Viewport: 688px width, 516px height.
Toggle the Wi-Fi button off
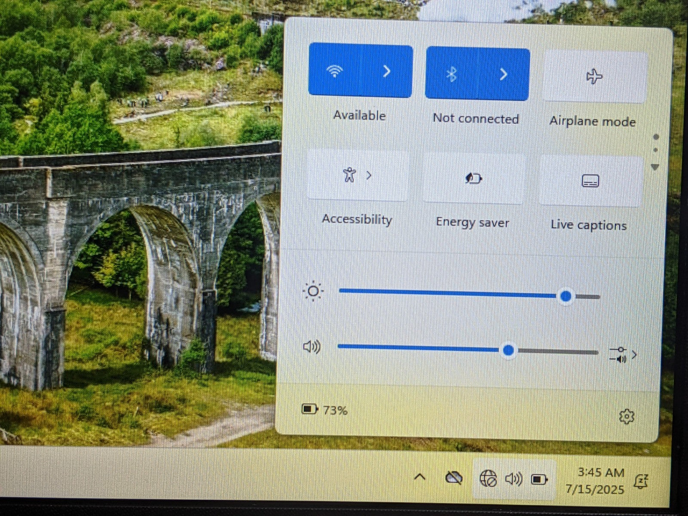click(335, 71)
